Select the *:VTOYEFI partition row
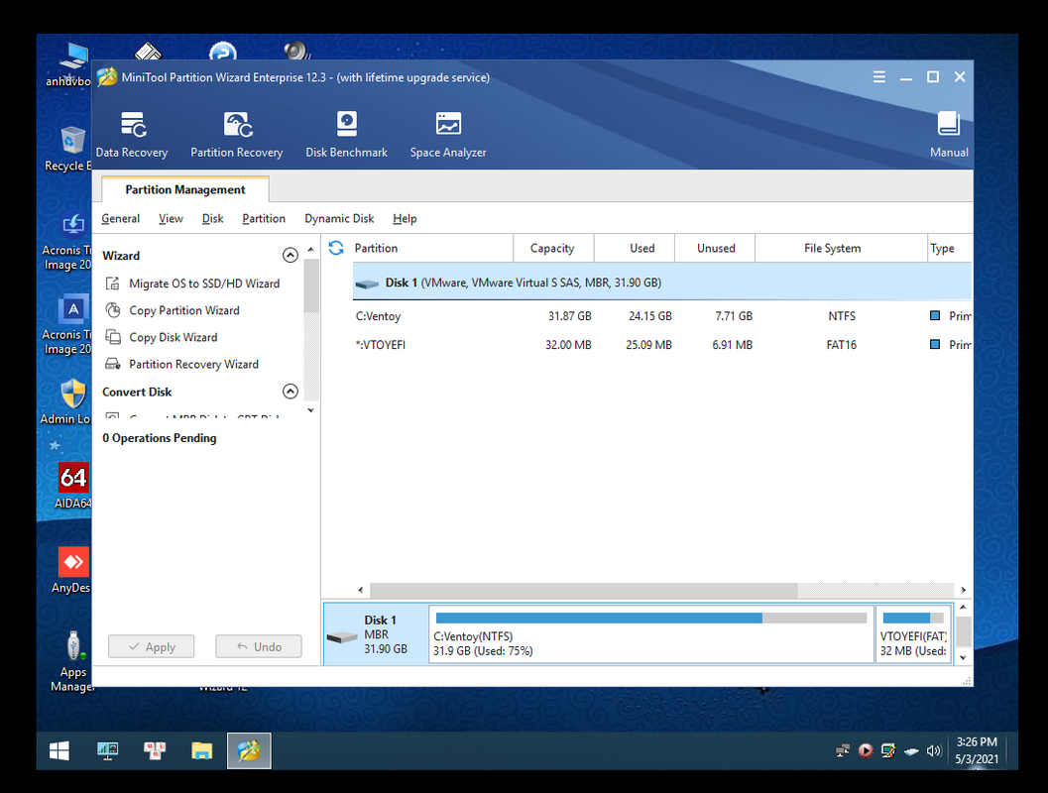The height and width of the screenshot is (793, 1048). click(x=661, y=345)
